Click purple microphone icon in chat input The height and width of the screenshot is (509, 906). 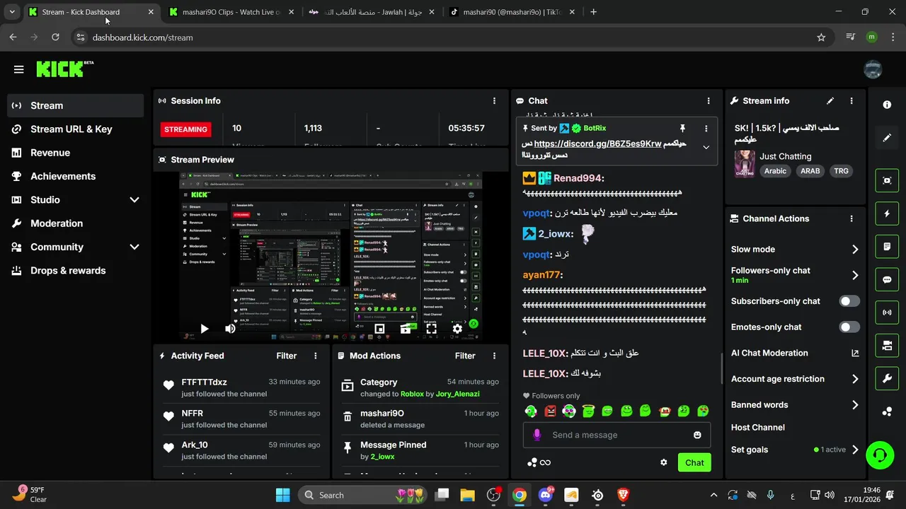click(537, 435)
